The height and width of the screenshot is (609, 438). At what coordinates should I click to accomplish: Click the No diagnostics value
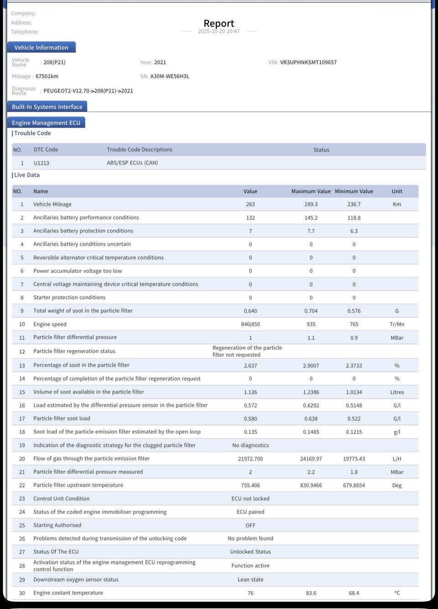250,445
